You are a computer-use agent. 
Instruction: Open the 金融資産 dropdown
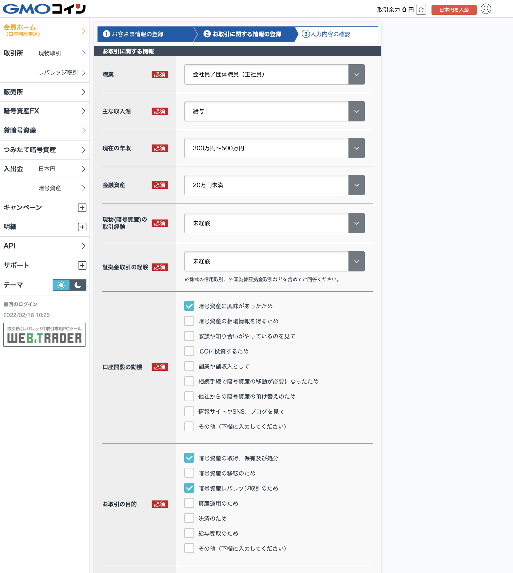274,185
